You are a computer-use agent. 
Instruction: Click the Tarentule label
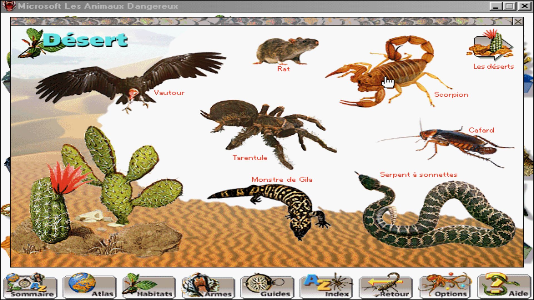(x=250, y=158)
